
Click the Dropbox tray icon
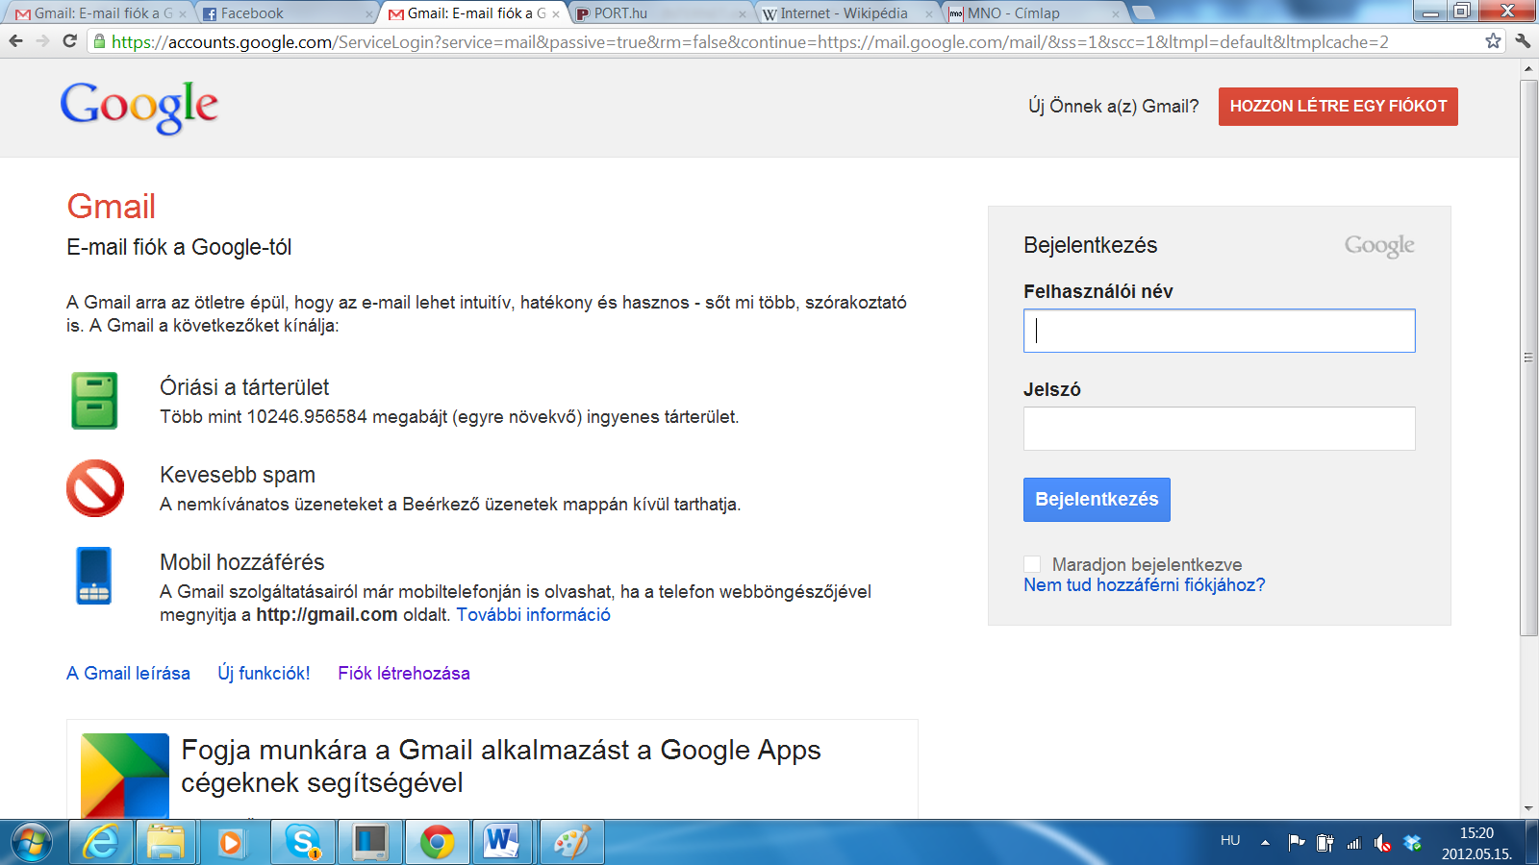(x=1412, y=843)
